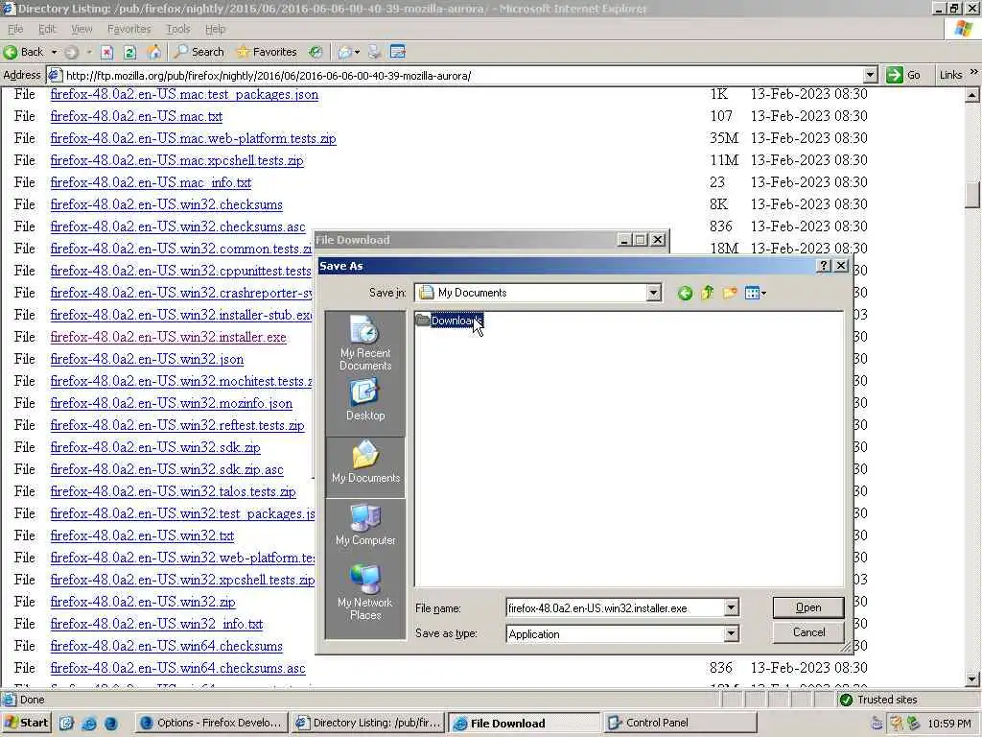Click the File name input field

(x=615, y=607)
